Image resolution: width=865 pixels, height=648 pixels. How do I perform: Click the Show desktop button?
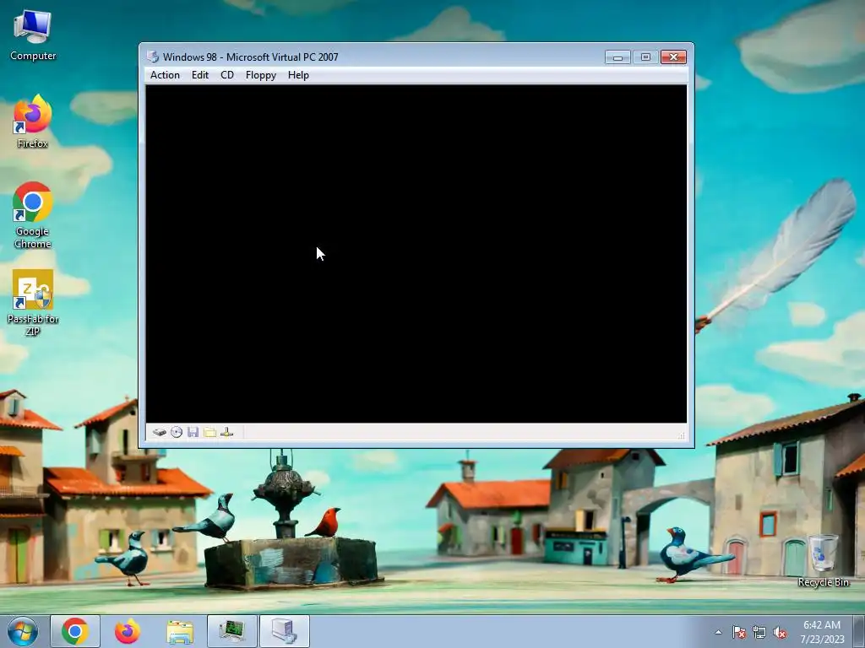[859, 632]
